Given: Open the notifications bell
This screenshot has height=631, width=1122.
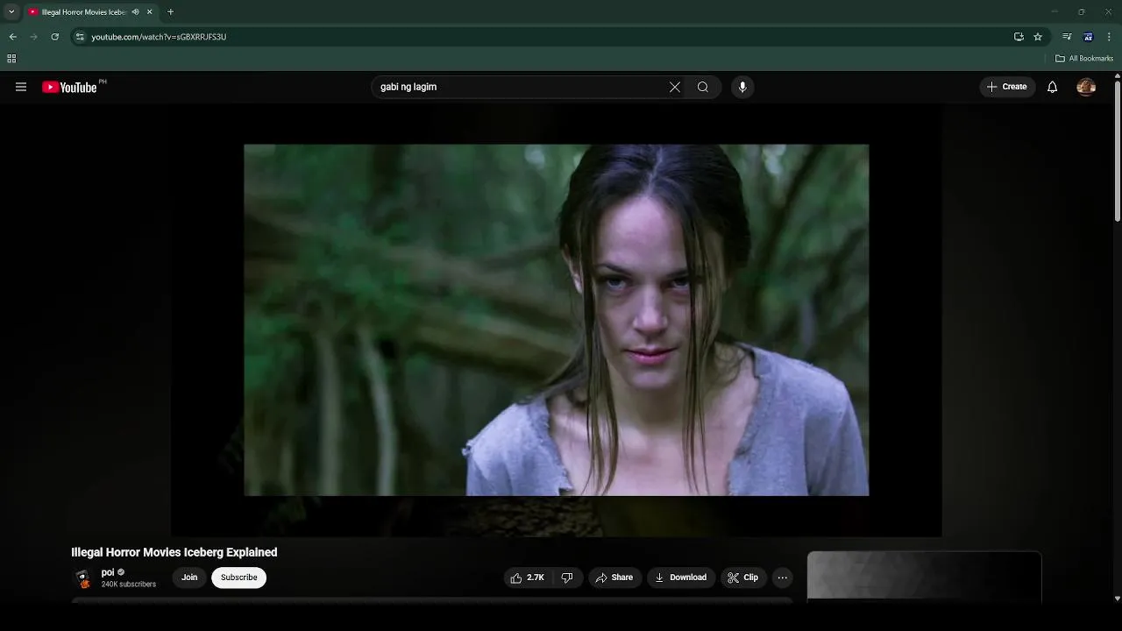Looking at the screenshot, I should tap(1053, 87).
